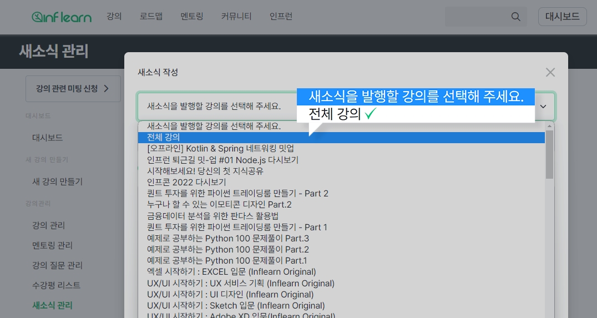Collapse the course select dropdown arrow

pos(543,106)
